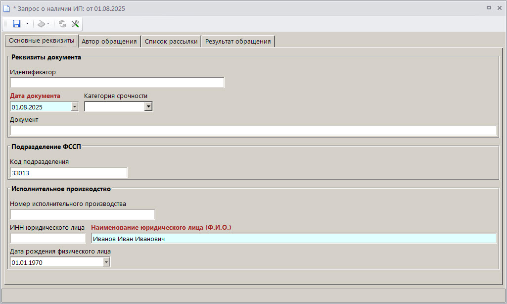Go to the Результат обращения tab
The height and width of the screenshot is (304, 507).
(238, 42)
